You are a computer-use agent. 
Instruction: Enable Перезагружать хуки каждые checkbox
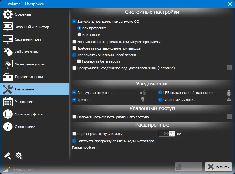(x=74, y=134)
